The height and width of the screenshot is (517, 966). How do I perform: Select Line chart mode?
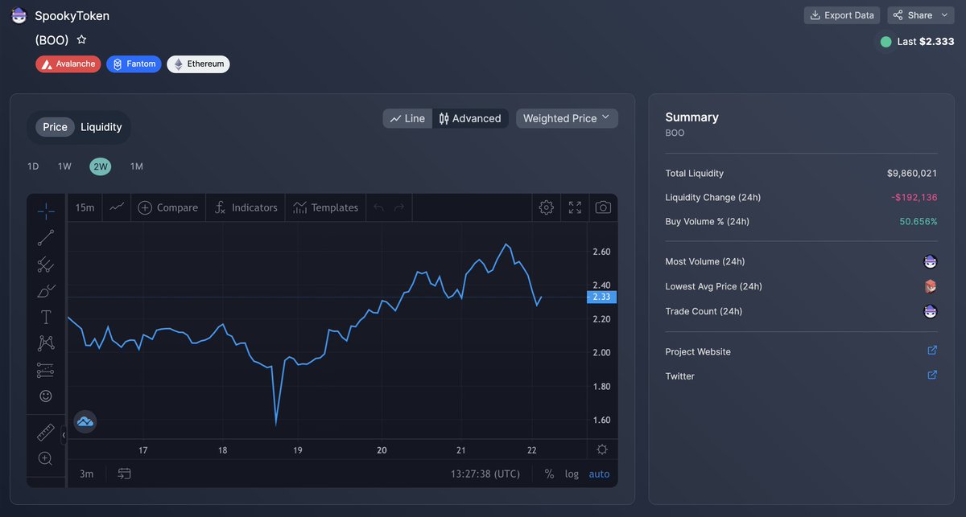coord(407,118)
